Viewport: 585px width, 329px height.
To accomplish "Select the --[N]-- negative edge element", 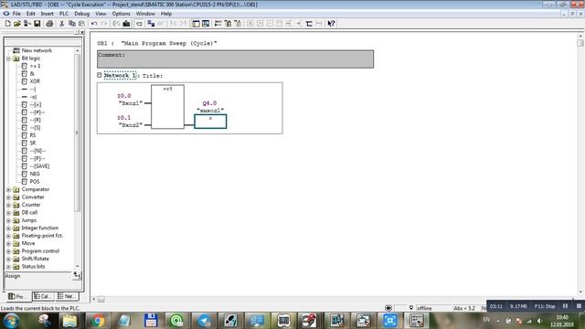I will pos(37,151).
